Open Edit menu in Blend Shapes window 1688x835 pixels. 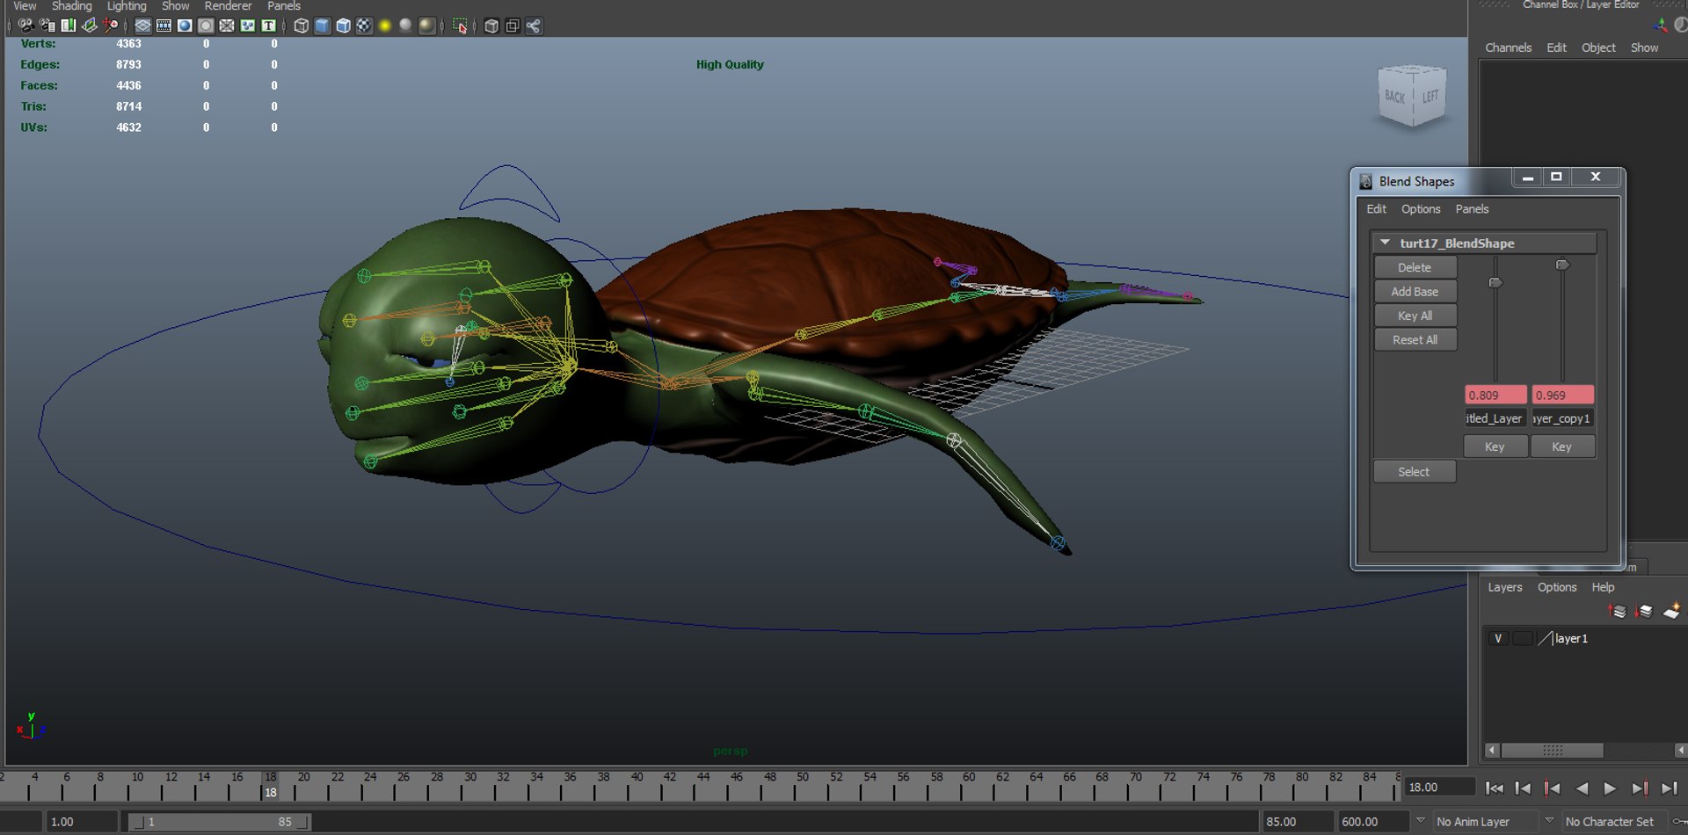1376,208
